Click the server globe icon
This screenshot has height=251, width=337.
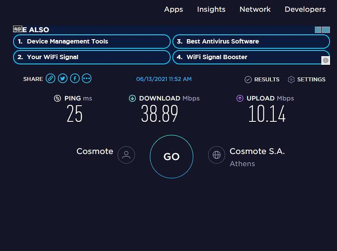216,155
